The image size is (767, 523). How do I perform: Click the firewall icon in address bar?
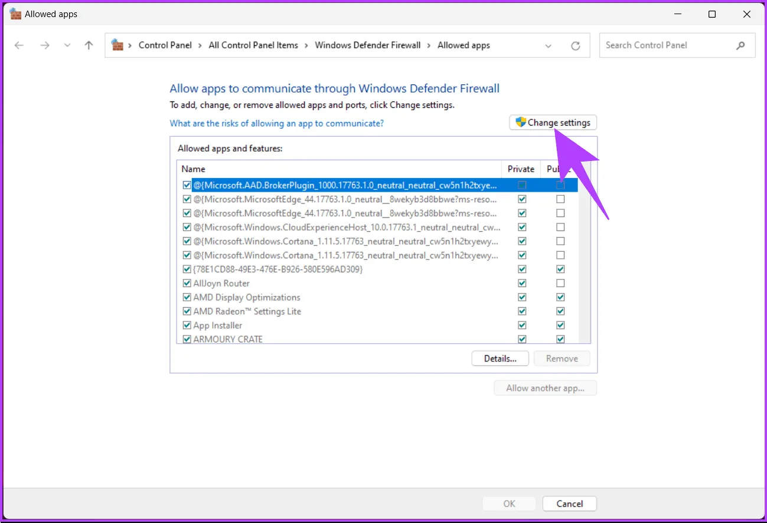point(118,45)
